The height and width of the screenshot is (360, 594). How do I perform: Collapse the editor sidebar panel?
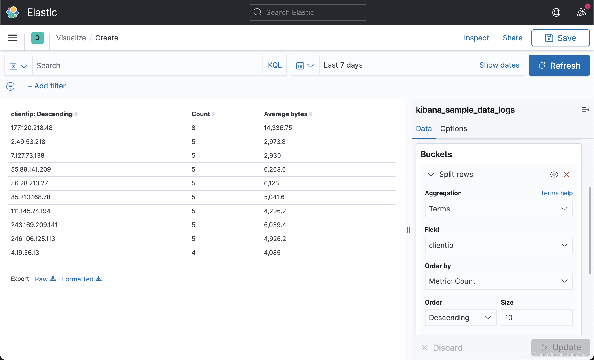click(585, 110)
